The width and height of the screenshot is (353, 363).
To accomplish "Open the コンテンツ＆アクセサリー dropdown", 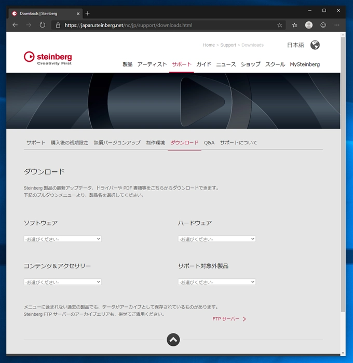I will click(x=63, y=282).
